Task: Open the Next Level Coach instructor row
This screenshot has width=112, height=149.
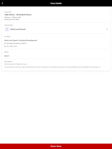Action: (56, 29)
